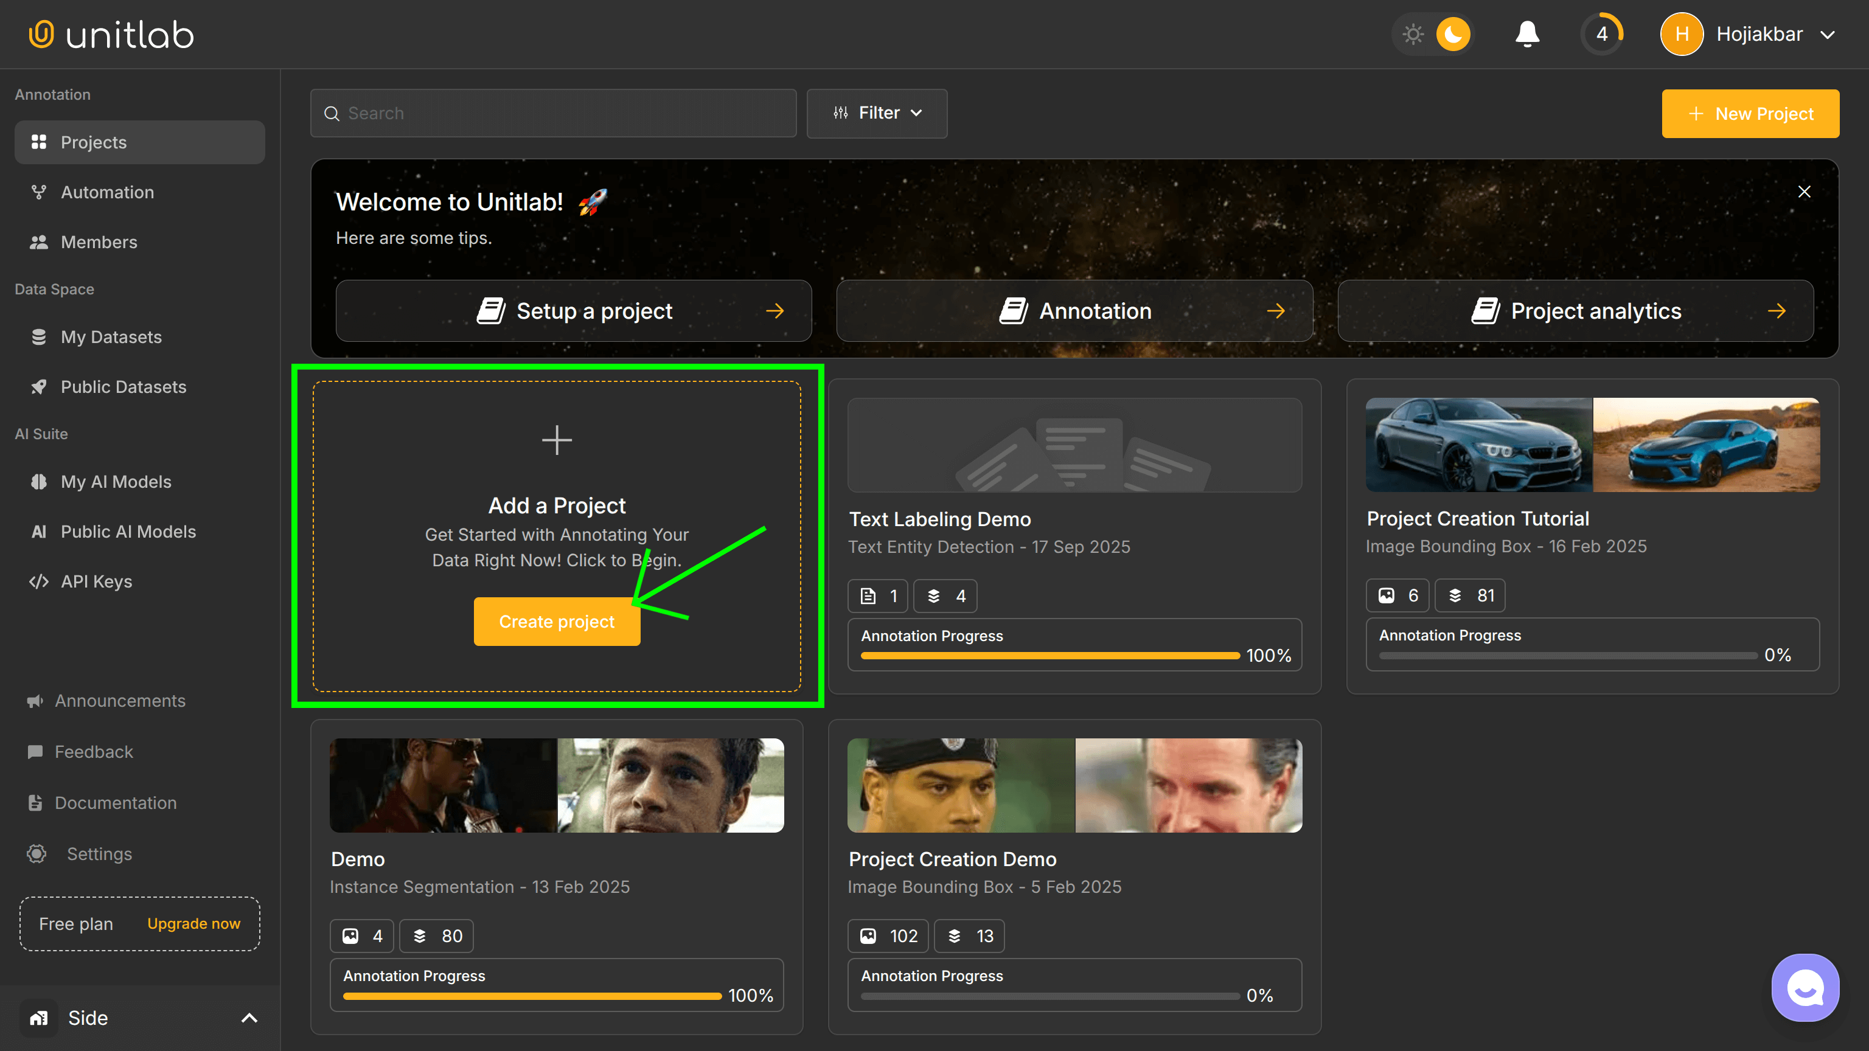The height and width of the screenshot is (1051, 1869).
Task: Click the New Project button
Action: click(x=1751, y=113)
